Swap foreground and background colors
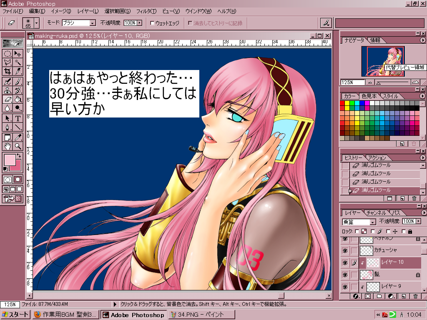Screen dimensions: 427x320 pos(18,155)
